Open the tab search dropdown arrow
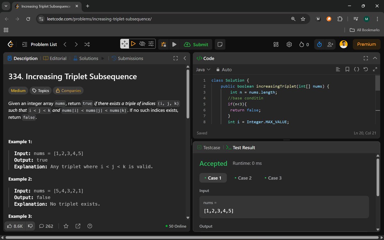Image resolution: width=384 pixels, height=240 pixels. 6,6
